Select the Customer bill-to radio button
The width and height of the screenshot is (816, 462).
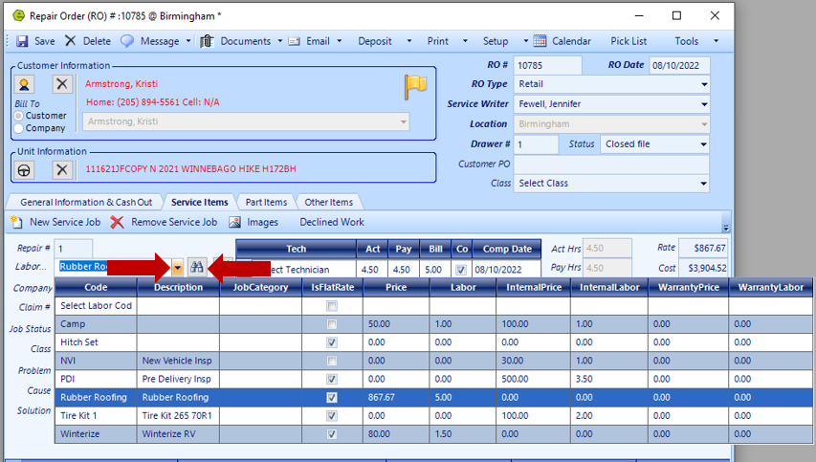click(19, 116)
